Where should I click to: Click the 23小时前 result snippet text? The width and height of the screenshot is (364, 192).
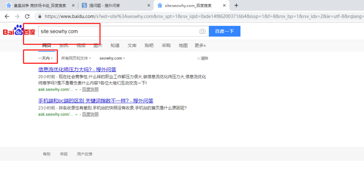click(x=113, y=108)
